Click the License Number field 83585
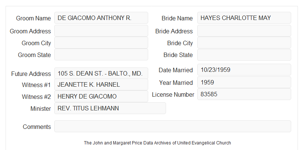 (x=244, y=94)
